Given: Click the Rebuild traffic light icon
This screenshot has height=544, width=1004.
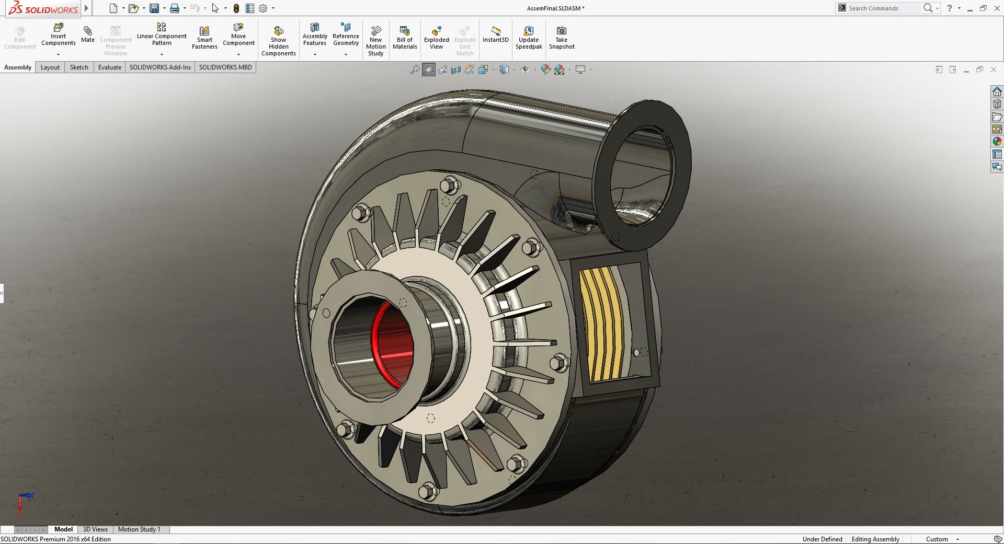Looking at the screenshot, I should [236, 8].
